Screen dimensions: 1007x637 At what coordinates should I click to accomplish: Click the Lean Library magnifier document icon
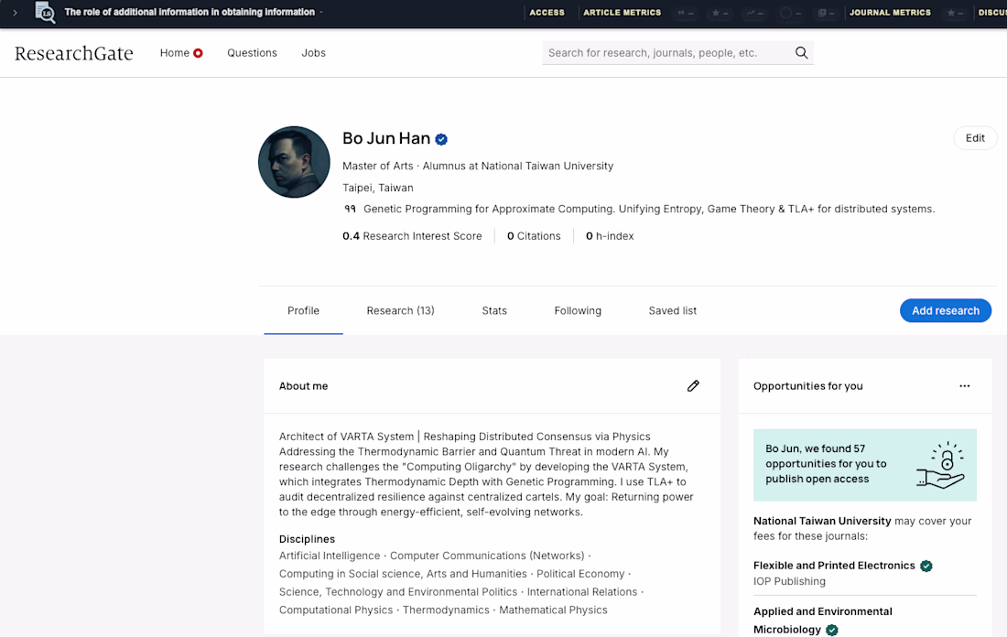tap(45, 12)
